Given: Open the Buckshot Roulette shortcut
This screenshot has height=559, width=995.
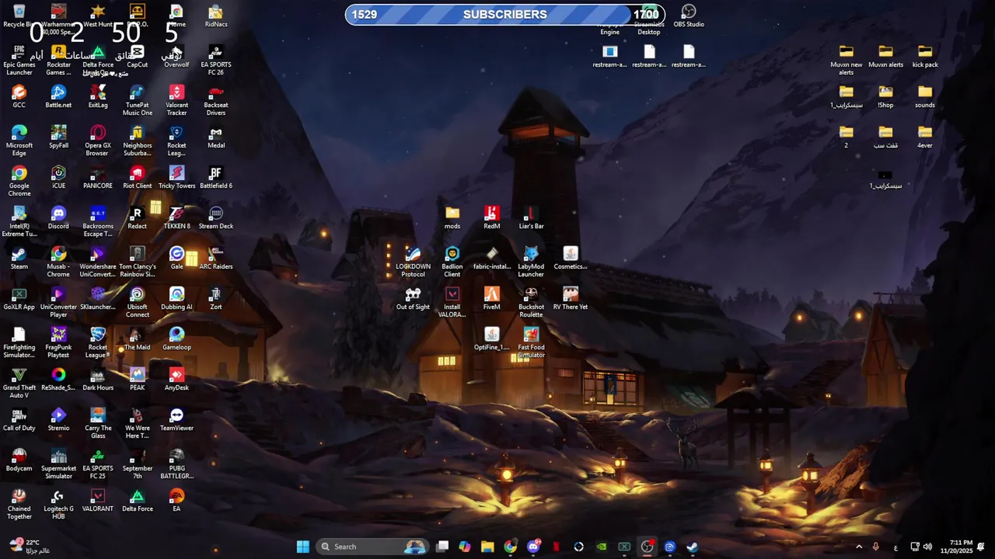Looking at the screenshot, I should (531, 303).
